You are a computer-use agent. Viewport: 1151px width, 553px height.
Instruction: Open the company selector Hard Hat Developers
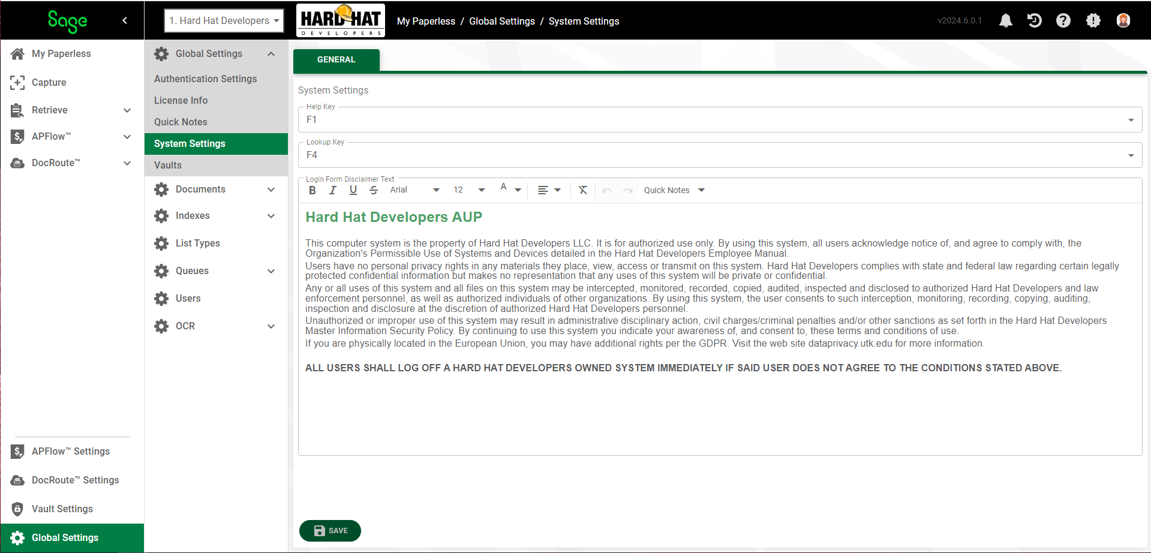pos(224,20)
